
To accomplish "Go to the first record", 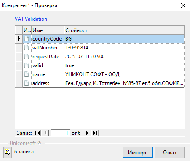I will click(37, 133).
